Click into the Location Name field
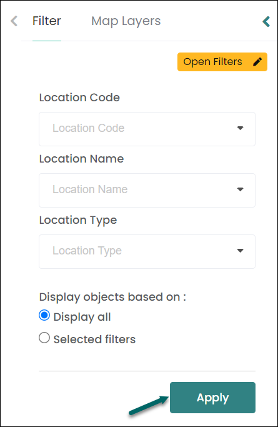The width and height of the screenshot is (278, 427). click(x=147, y=190)
